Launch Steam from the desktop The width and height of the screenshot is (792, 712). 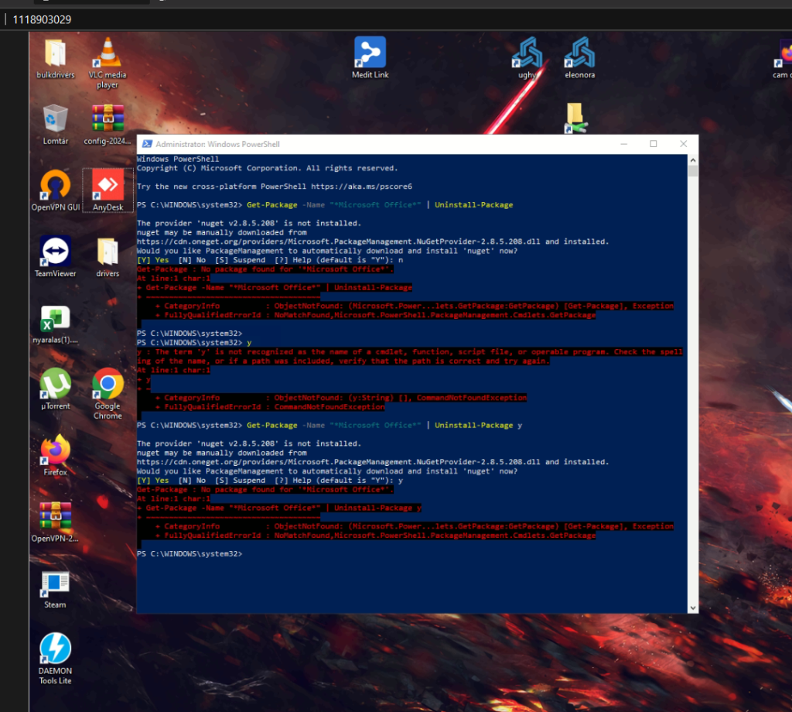click(55, 584)
